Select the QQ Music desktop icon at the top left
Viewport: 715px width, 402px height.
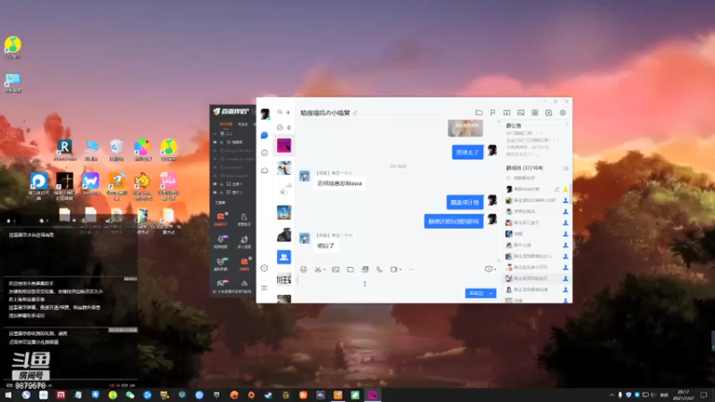13,47
